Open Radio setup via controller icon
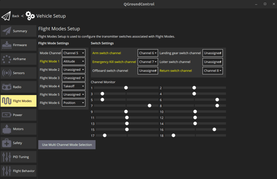 [7, 87]
